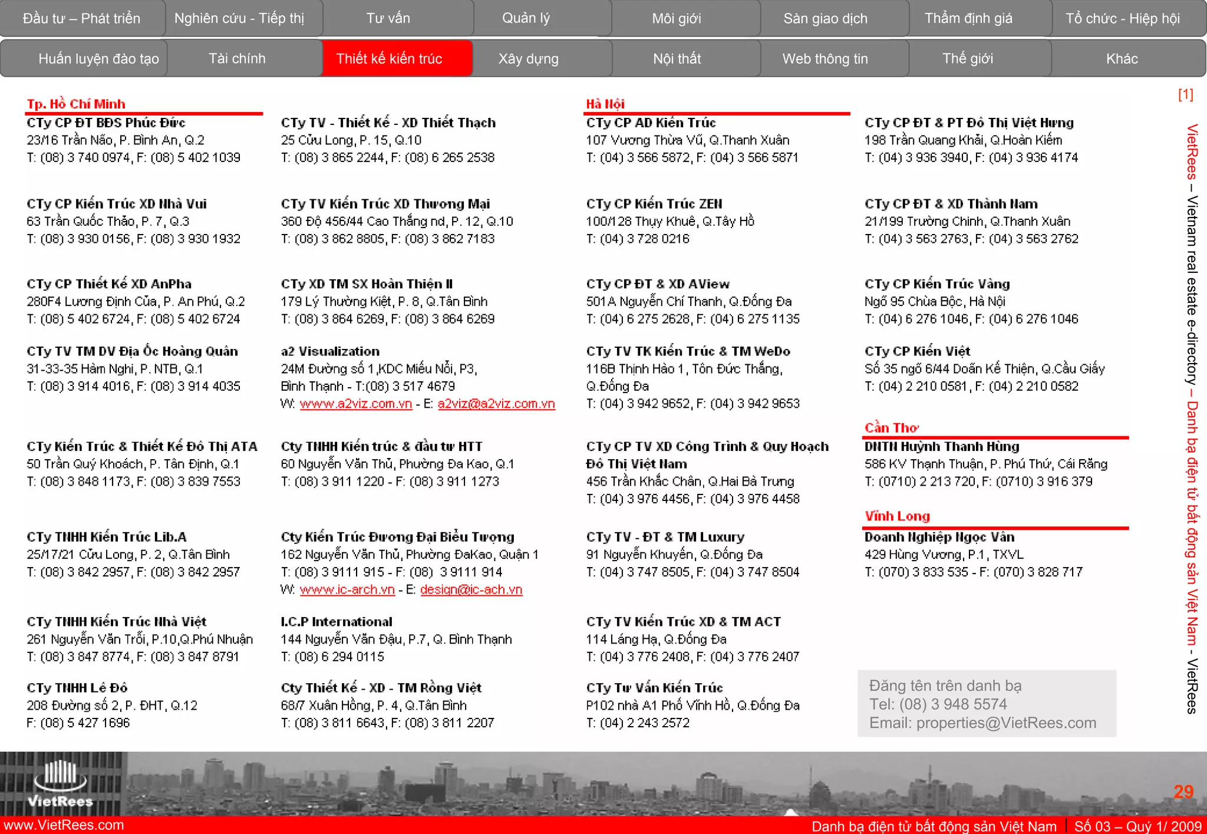1207x834 pixels.
Task: Click the Đăng tên trên danh bạ box
Action: point(987,703)
